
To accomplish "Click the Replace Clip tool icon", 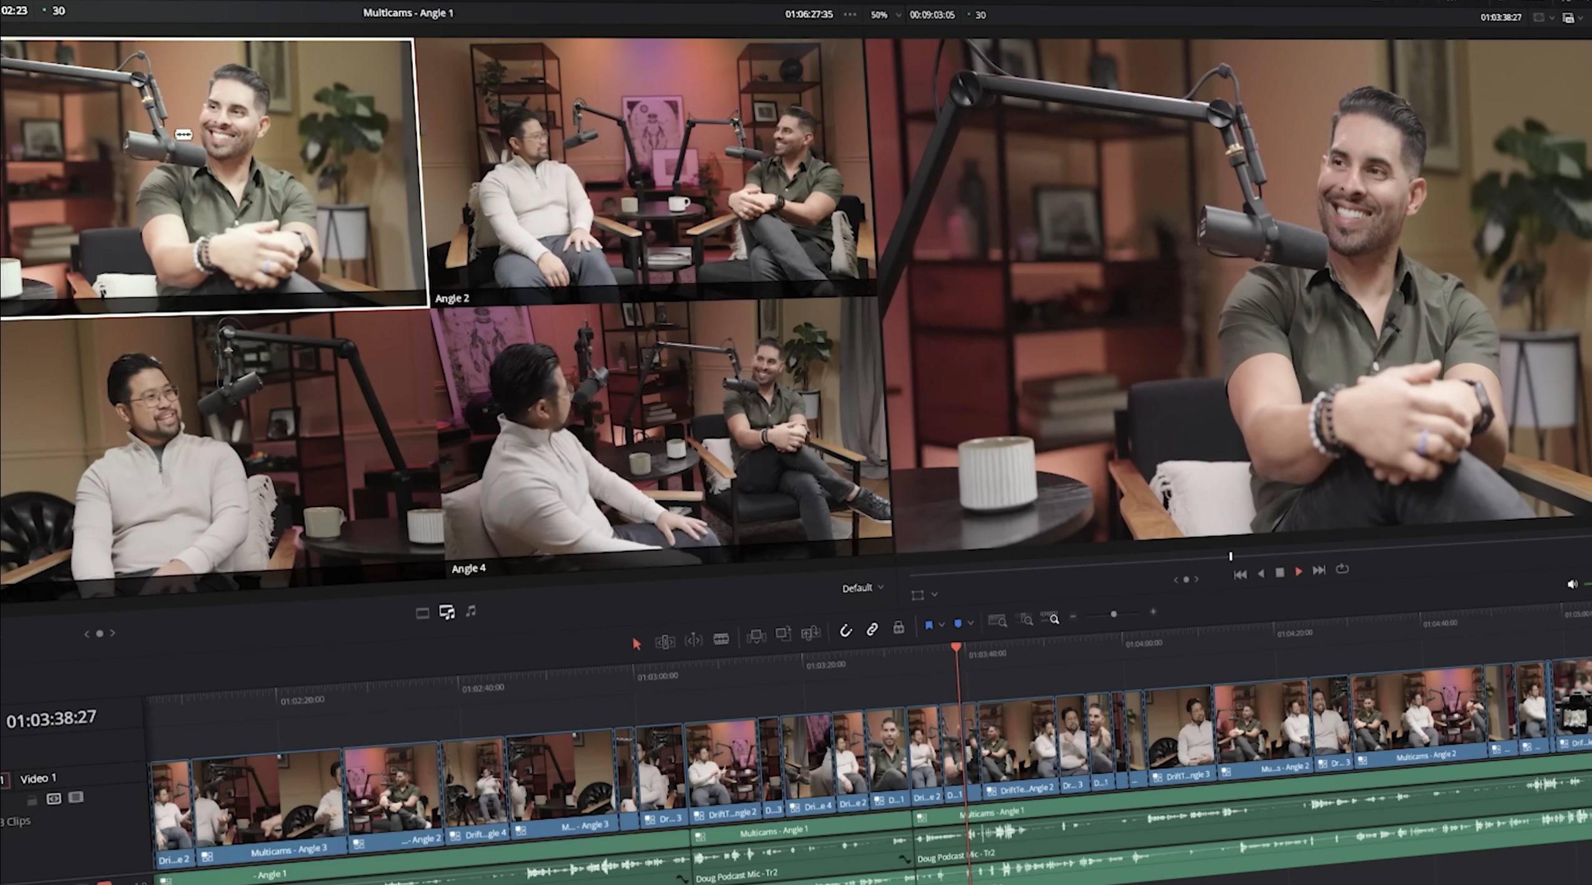I will click(x=811, y=633).
